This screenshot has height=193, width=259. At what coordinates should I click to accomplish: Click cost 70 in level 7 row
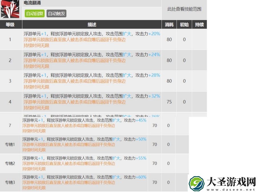155,126
